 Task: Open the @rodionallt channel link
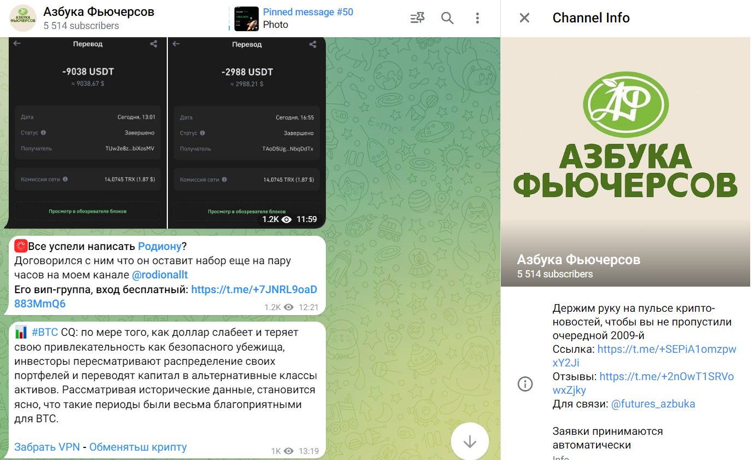(160, 275)
